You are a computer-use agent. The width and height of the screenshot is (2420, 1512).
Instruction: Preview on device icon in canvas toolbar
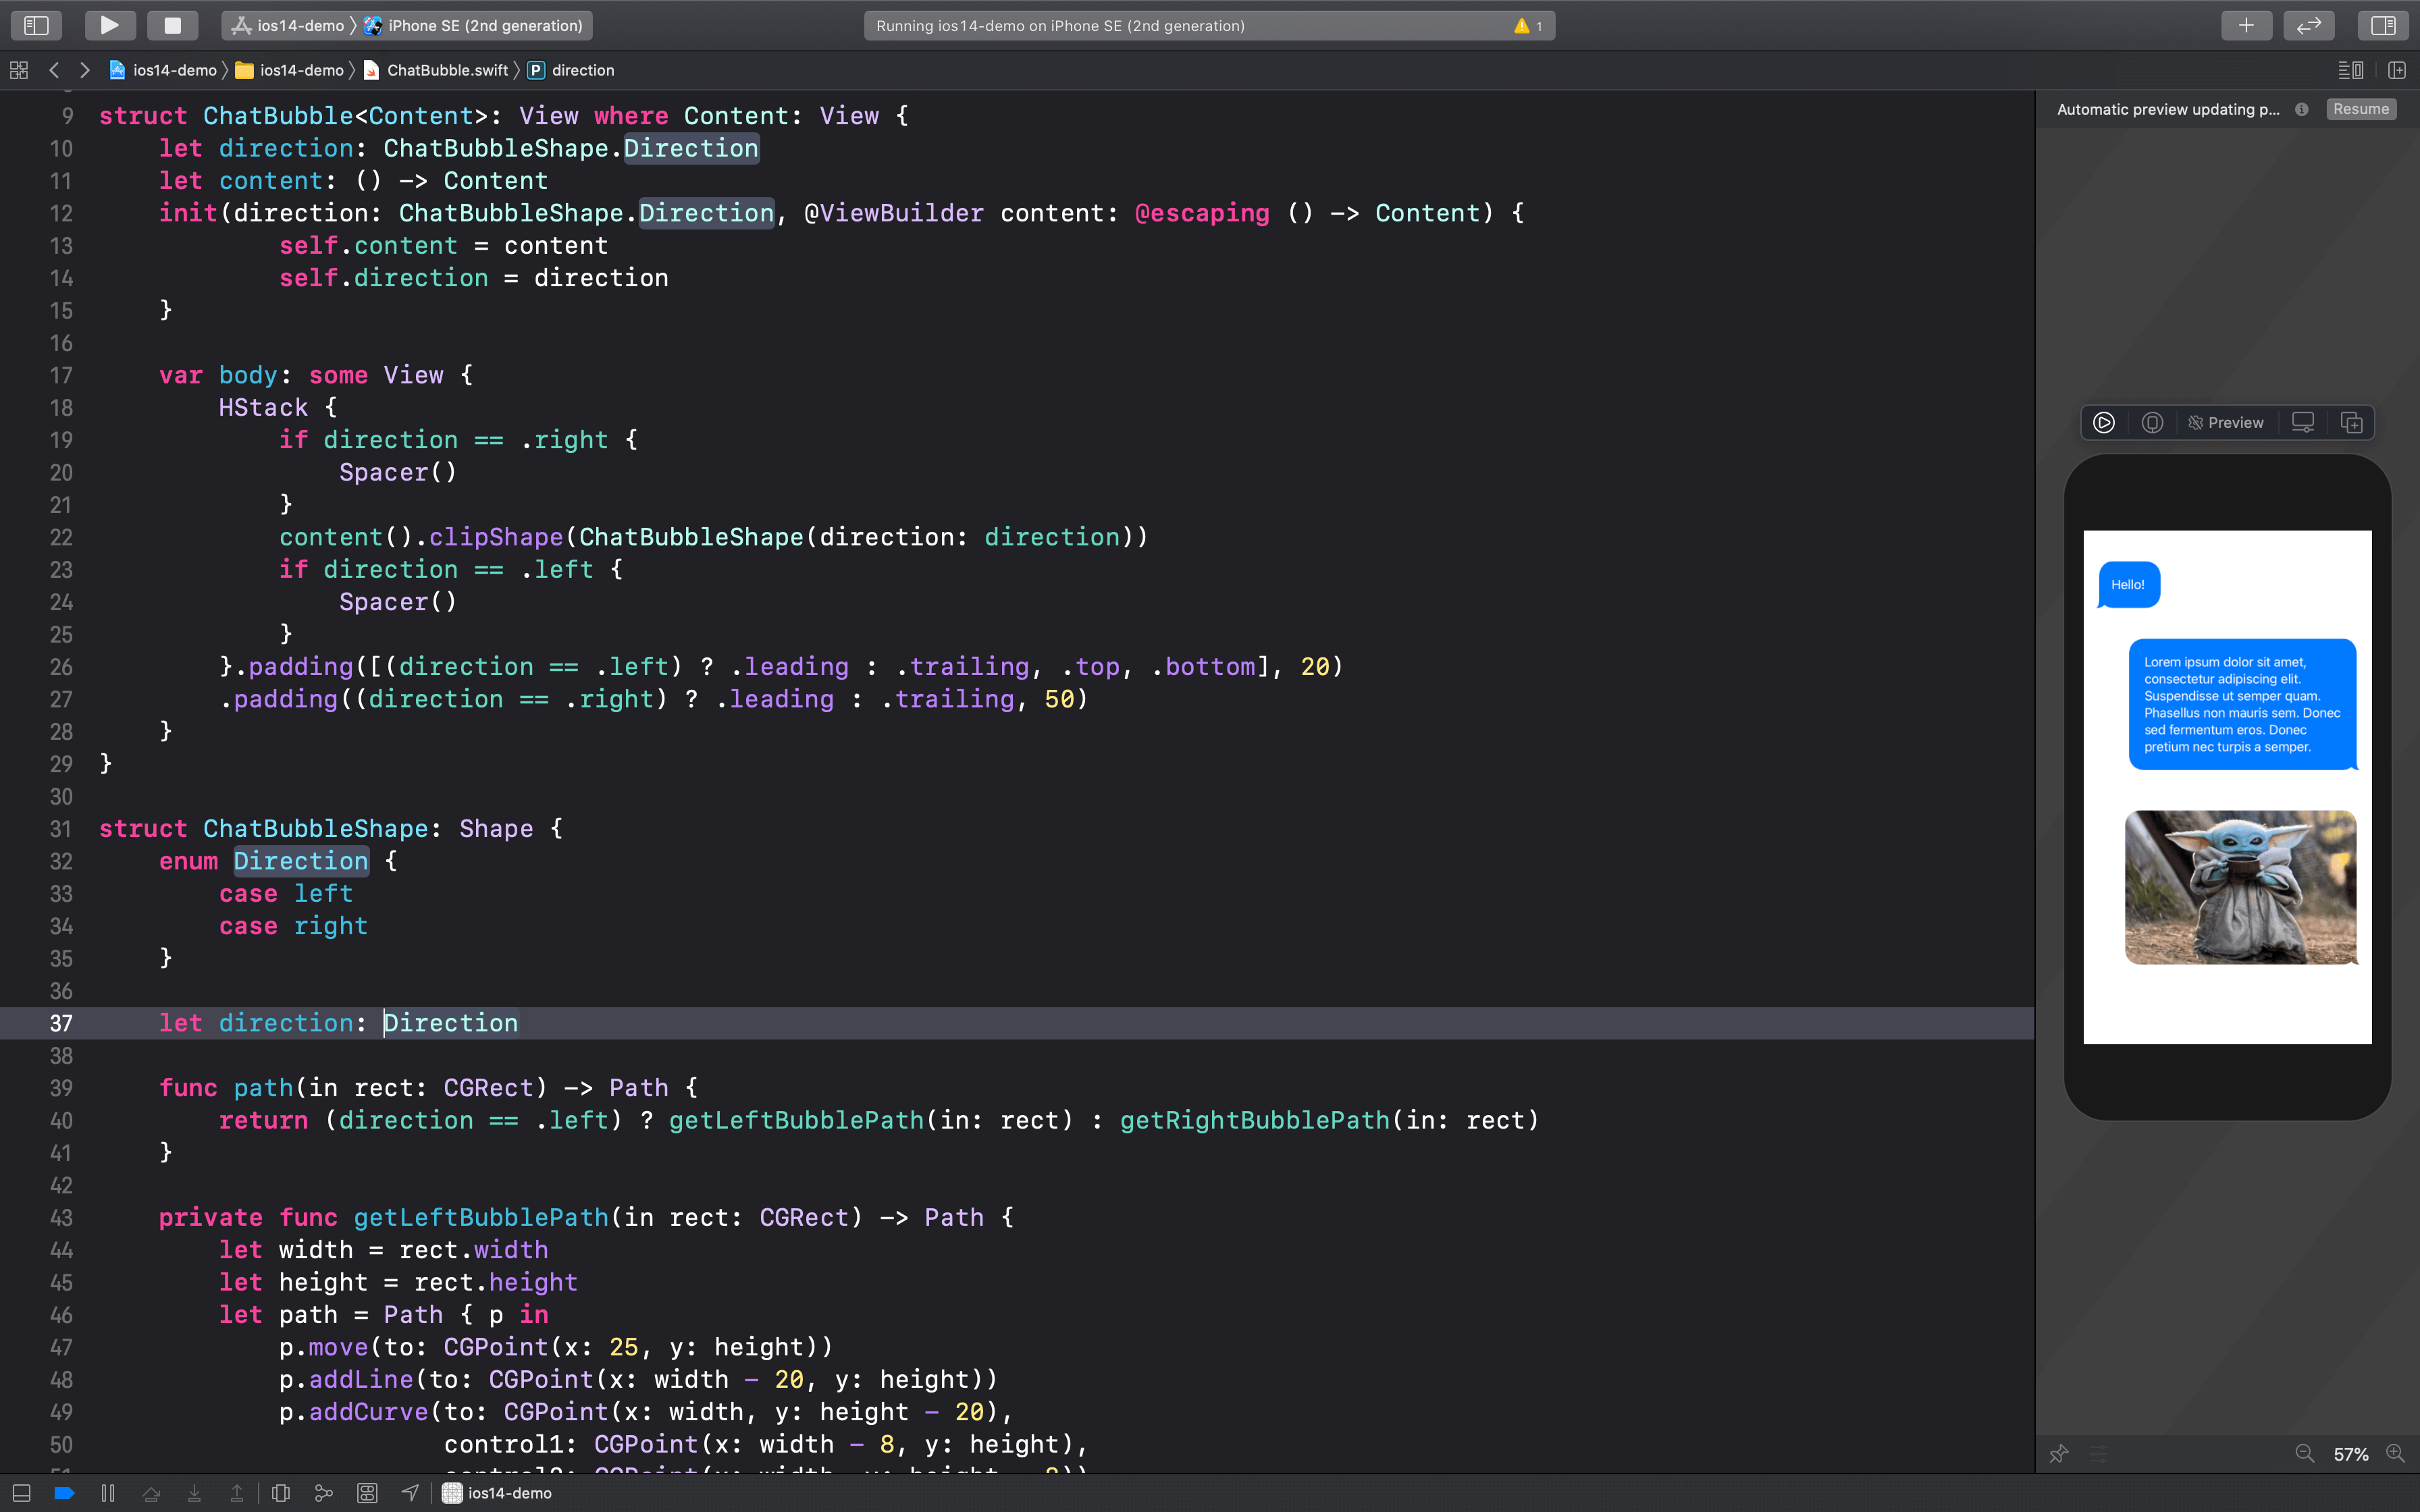pos(2152,423)
